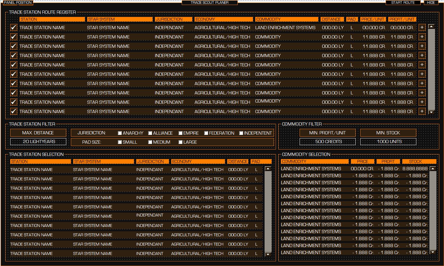The width and height of the screenshot is (444, 266).
Task: Click the Trade Station Selection scroll up arrow
Action: pos(268,169)
